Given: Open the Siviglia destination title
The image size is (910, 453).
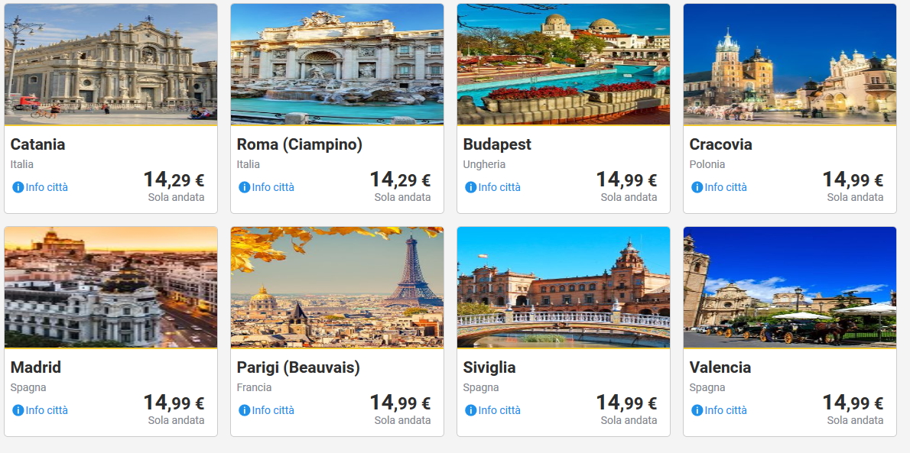Looking at the screenshot, I should click(x=489, y=367).
